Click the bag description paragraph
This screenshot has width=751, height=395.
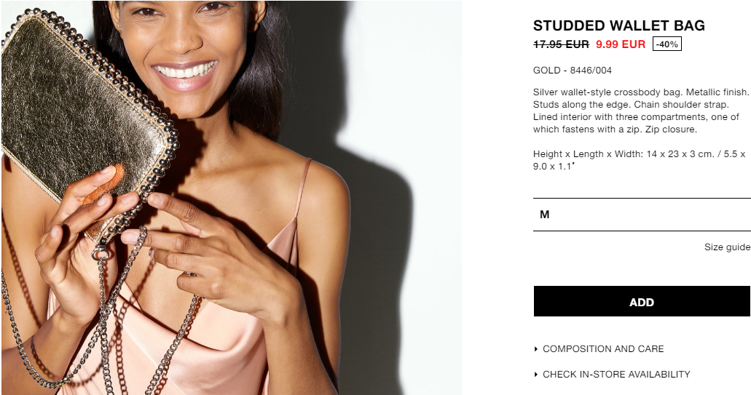(641, 111)
